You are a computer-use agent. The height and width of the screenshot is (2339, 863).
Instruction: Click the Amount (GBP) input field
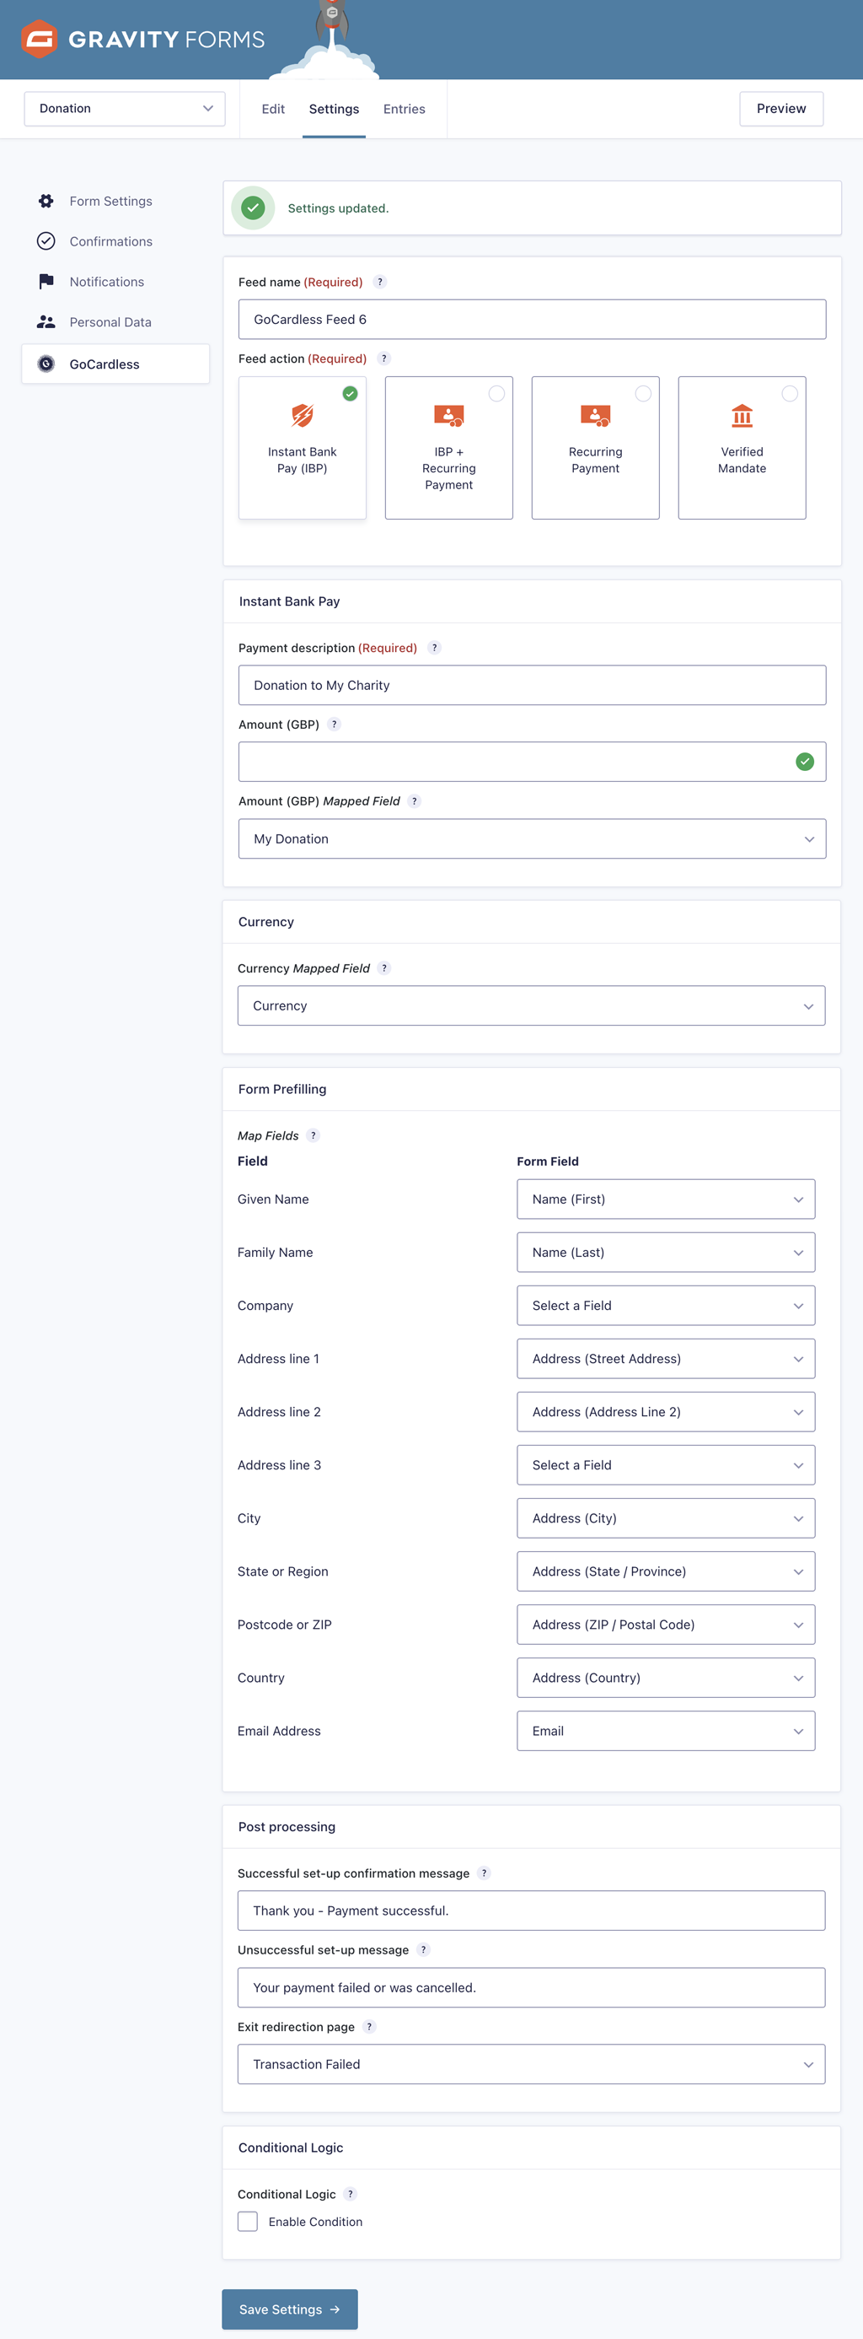[532, 762]
